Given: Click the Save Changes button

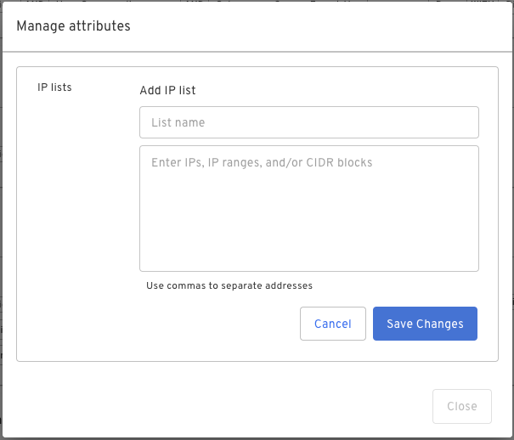Looking at the screenshot, I should pyautogui.click(x=425, y=324).
